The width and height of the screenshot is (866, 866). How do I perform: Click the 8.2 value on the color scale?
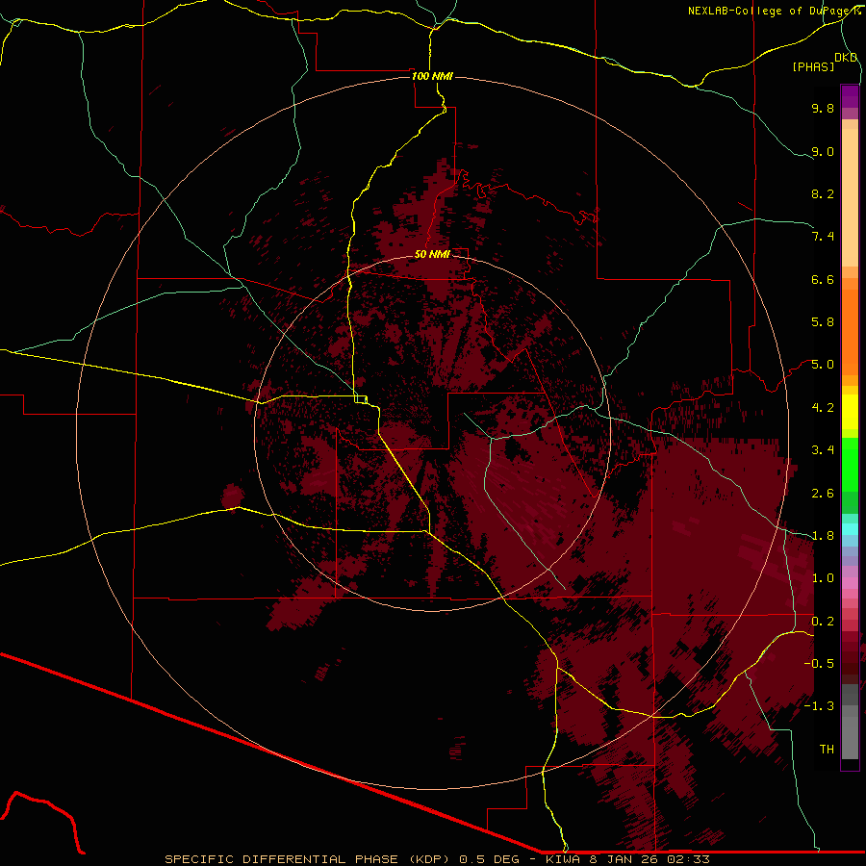pos(823,193)
